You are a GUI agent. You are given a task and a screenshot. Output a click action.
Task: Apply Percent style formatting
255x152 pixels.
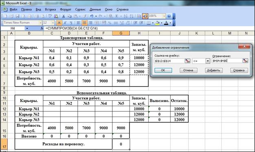coord(110,23)
